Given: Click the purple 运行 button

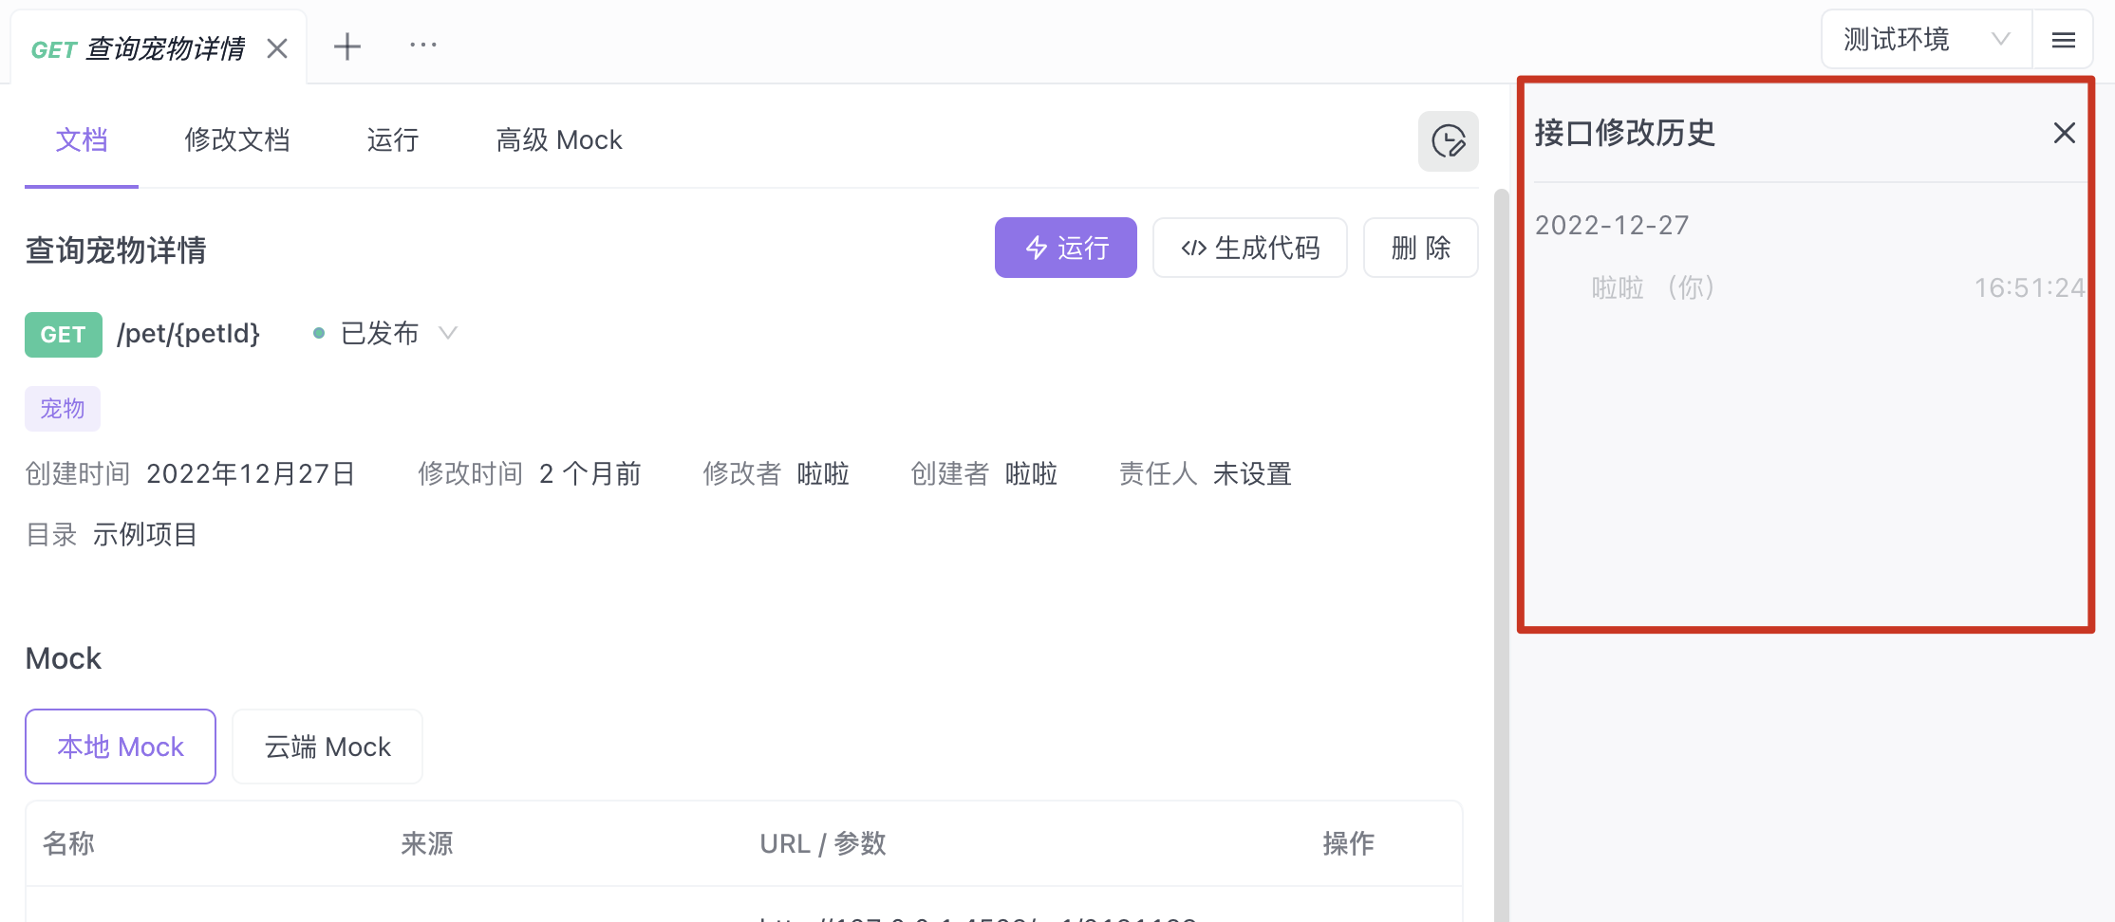Looking at the screenshot, I should point(1065,248).
